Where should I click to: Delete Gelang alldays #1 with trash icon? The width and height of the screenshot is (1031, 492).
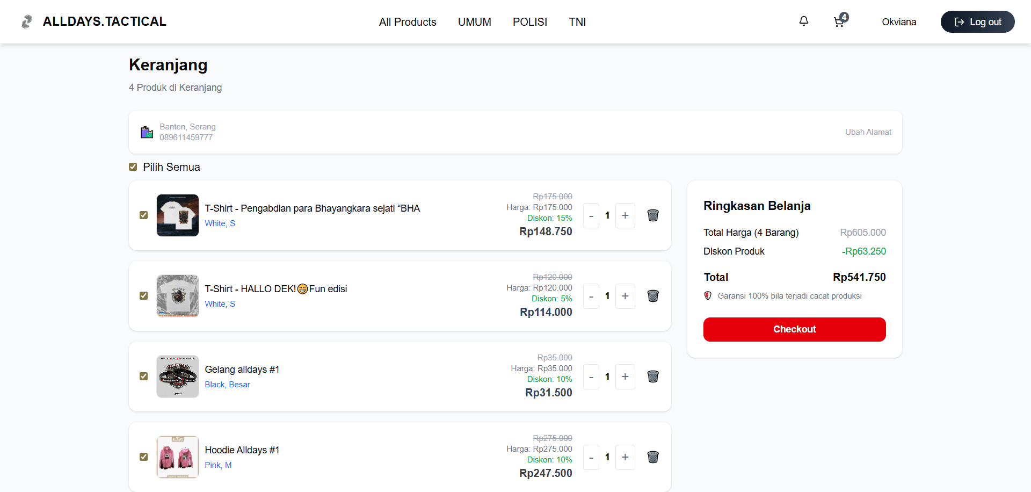(653, 377)
